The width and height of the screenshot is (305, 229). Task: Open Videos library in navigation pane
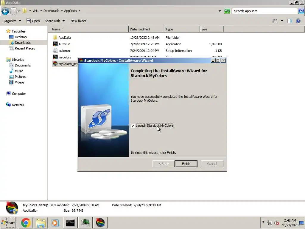click(x=19, y=82)
